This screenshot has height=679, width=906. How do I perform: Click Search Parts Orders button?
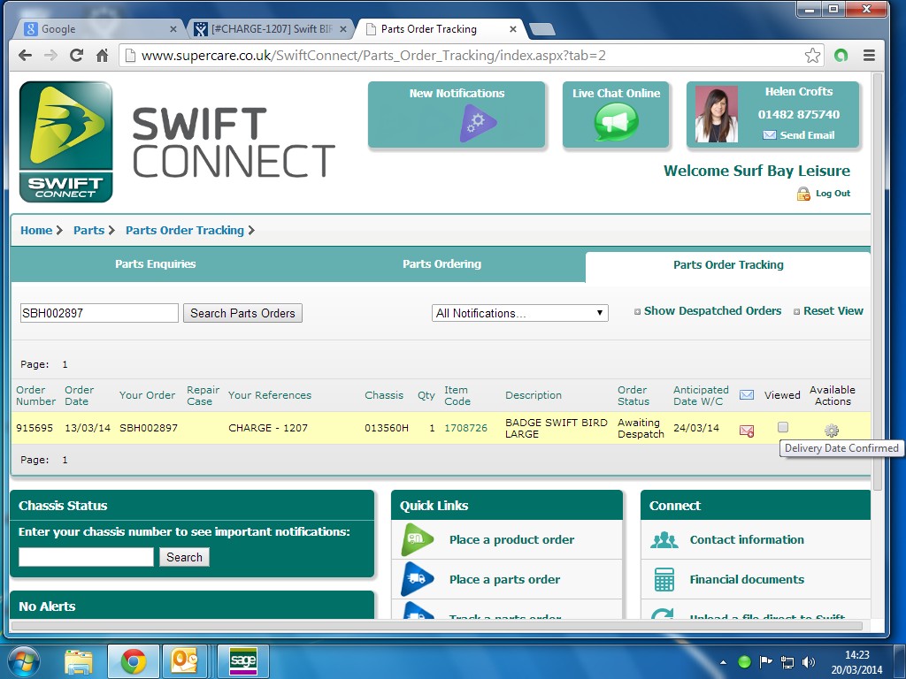242,313
